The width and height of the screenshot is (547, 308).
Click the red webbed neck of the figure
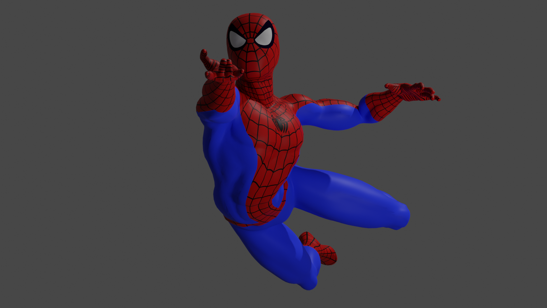coord(261,90)
